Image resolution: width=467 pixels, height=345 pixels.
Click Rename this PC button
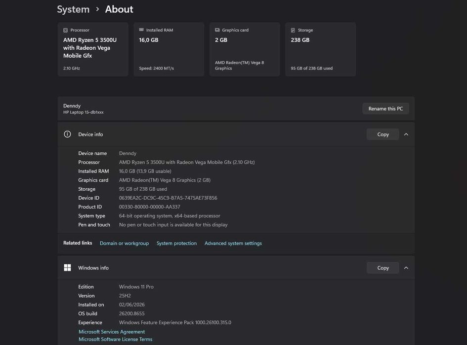tap(385, 108)
